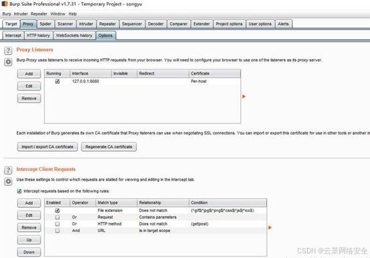Expand arrow beside intercept rules table

(270, 227)
